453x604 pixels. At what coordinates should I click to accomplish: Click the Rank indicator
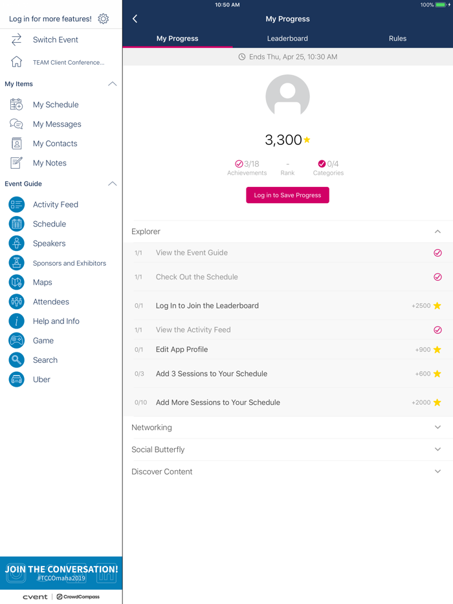(287, 168)
